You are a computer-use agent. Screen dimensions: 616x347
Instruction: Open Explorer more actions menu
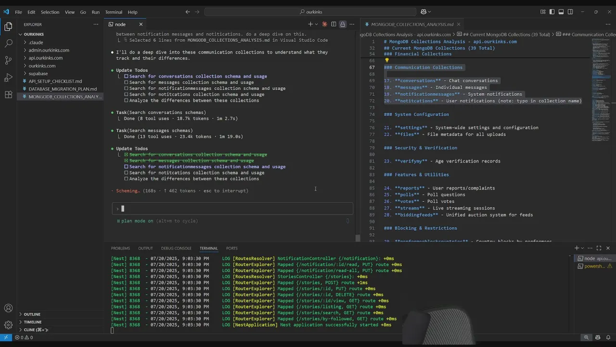click(96, 24)
